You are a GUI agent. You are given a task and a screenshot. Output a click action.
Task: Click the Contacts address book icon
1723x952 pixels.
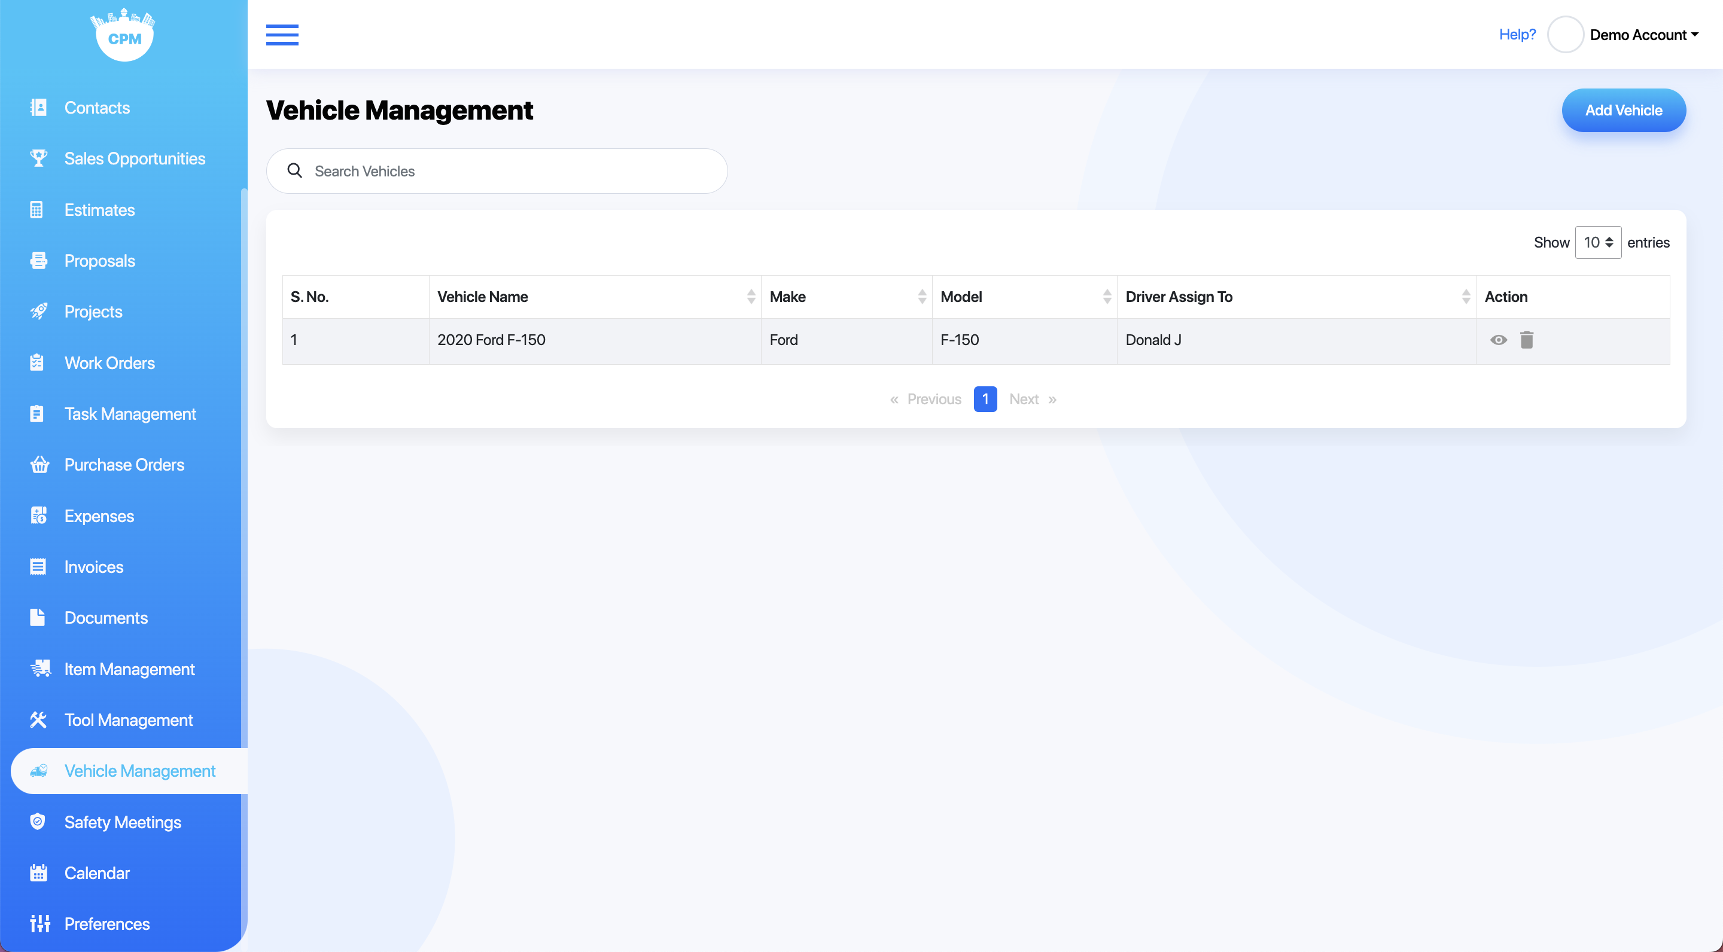coord(38,107)
